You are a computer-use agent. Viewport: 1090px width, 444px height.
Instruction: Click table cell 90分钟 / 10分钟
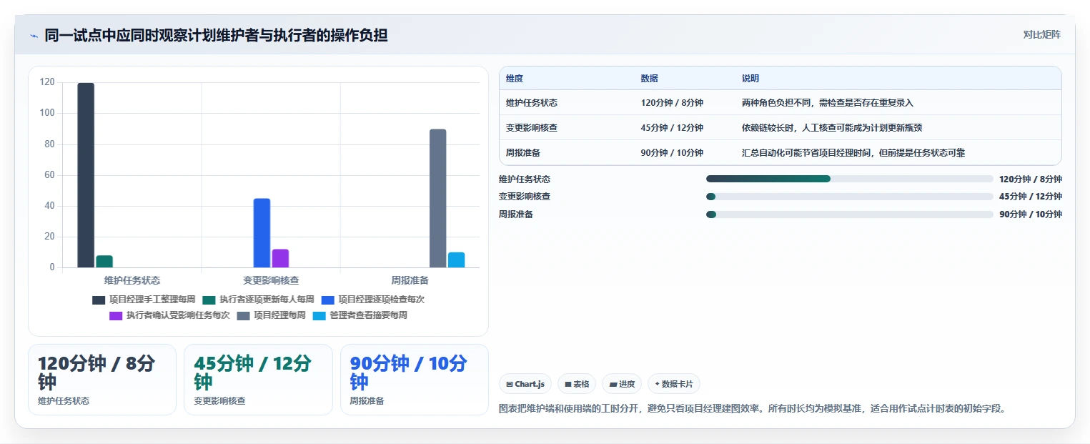click(672, 153)
